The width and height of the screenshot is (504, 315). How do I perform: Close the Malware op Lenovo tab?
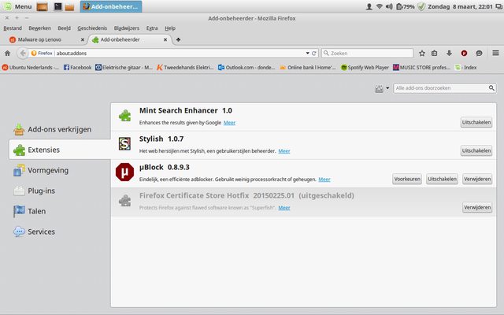(x=83, y=40)
